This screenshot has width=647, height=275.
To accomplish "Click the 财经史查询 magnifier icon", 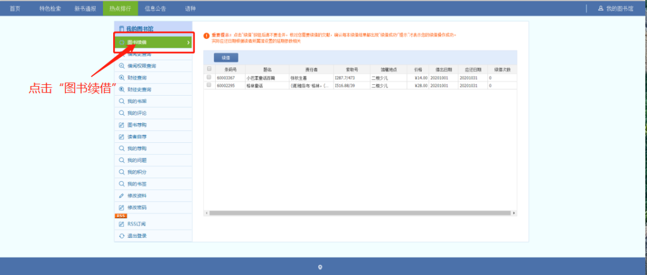I will pyautogui.click(x=121, y=89).
